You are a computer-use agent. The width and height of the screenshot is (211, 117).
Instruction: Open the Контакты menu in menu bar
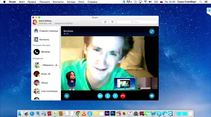[x=58, y=2]
